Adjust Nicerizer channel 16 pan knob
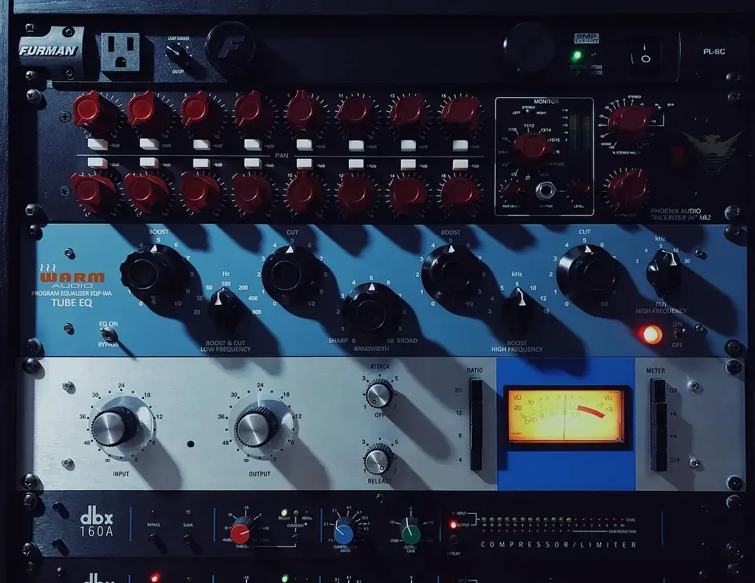 (x=460, y=194)
